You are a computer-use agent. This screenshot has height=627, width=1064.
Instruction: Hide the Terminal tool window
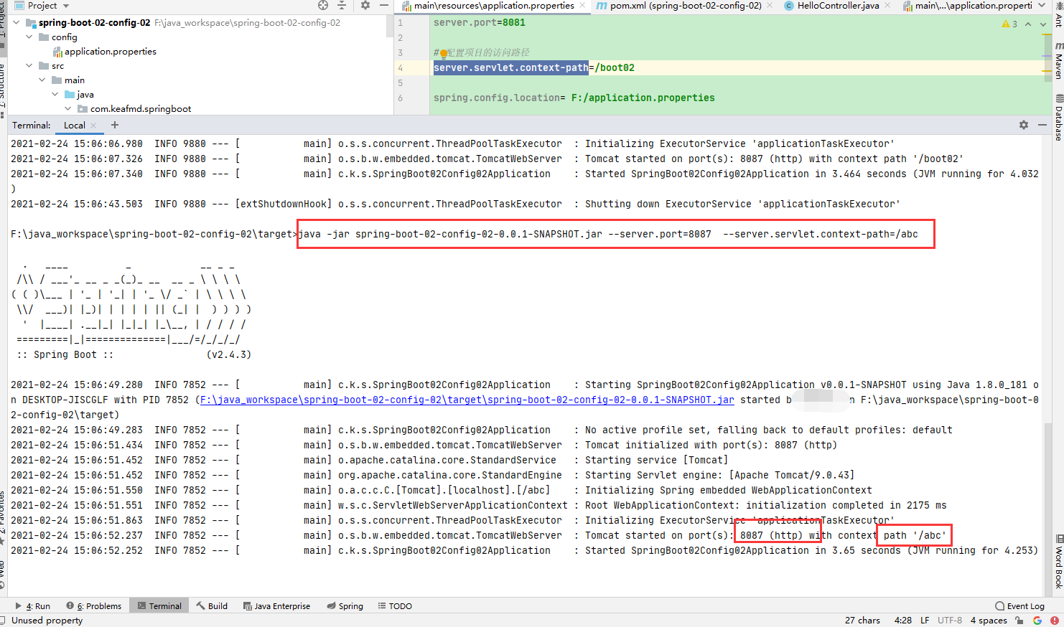pyautogui.click(x=1042, y=124)
